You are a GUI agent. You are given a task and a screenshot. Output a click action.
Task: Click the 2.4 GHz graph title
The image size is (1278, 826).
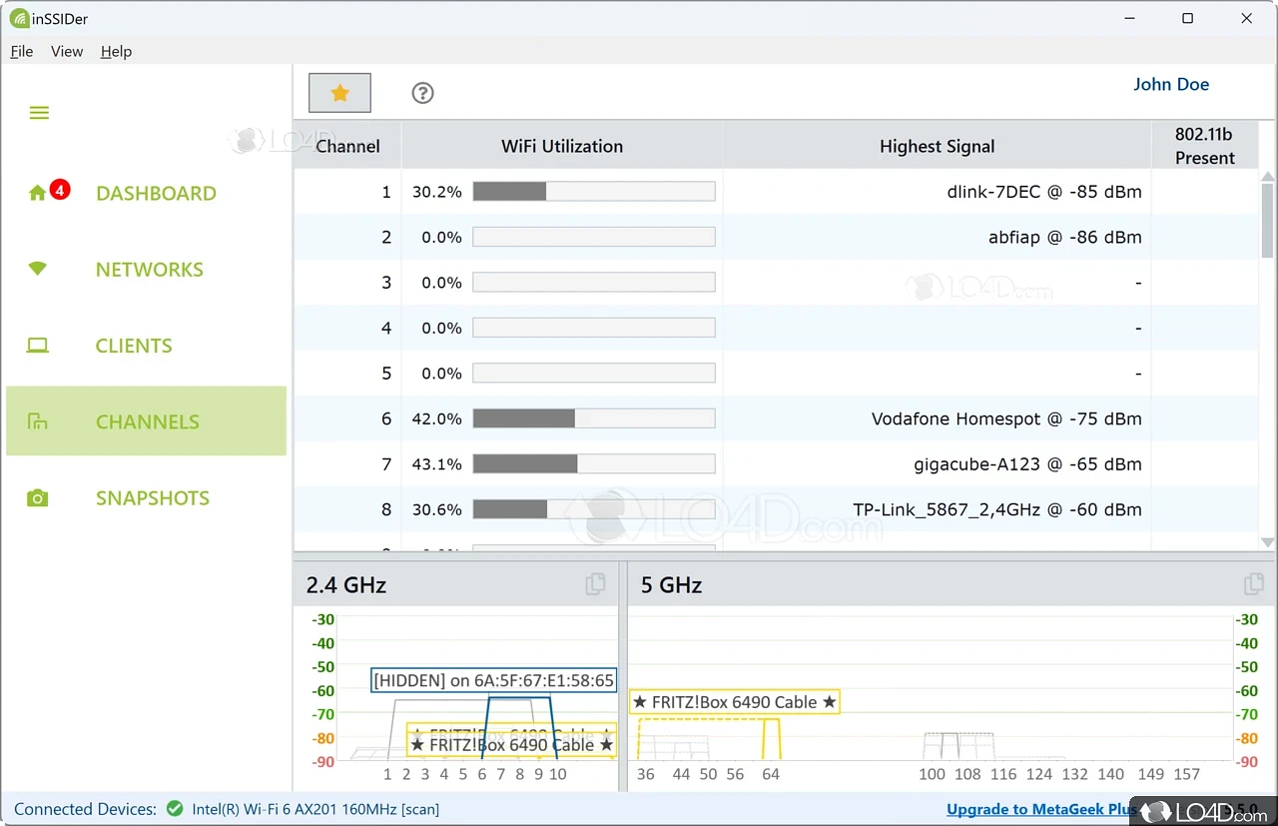346,584
